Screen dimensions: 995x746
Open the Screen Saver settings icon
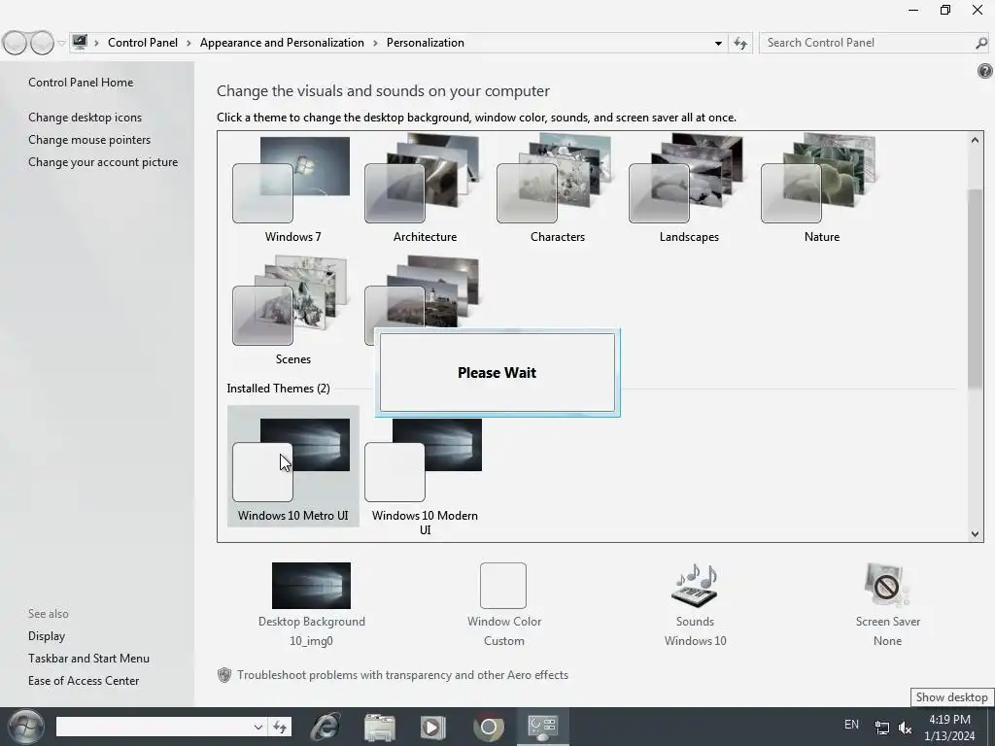point(887,586)
